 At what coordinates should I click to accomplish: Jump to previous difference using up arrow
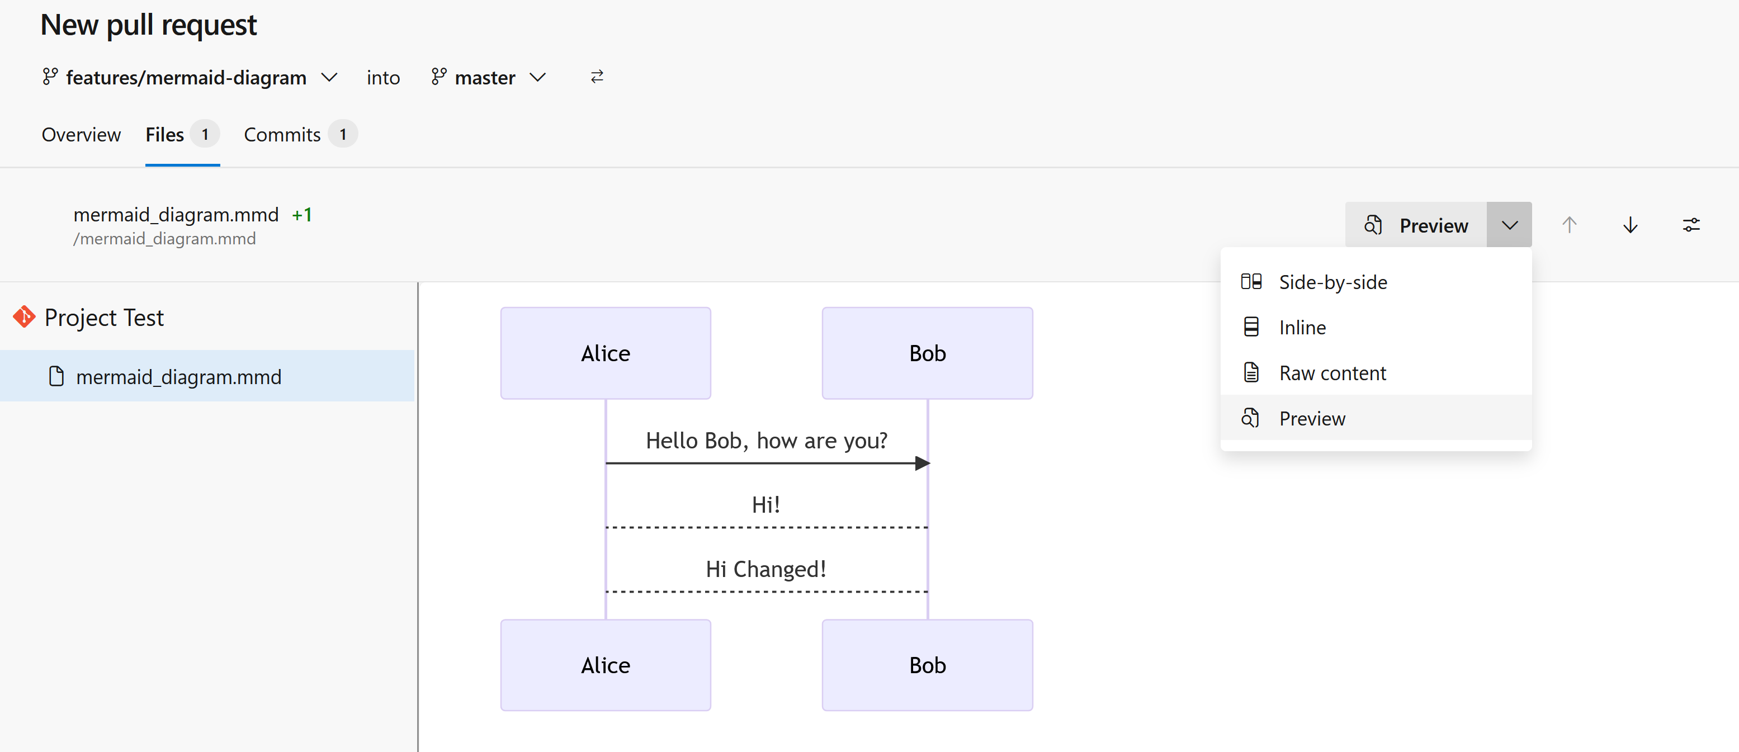pos(1570,224)
